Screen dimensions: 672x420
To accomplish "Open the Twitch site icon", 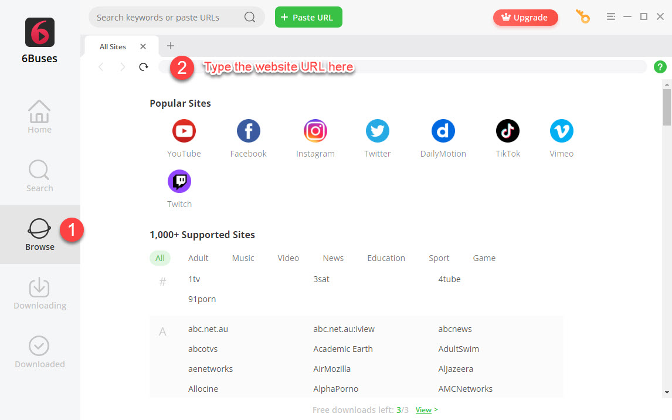I will pos(179,181).
